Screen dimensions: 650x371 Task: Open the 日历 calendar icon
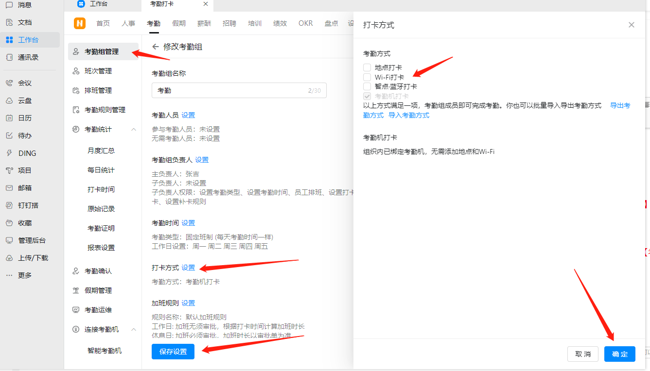point(9,118)
